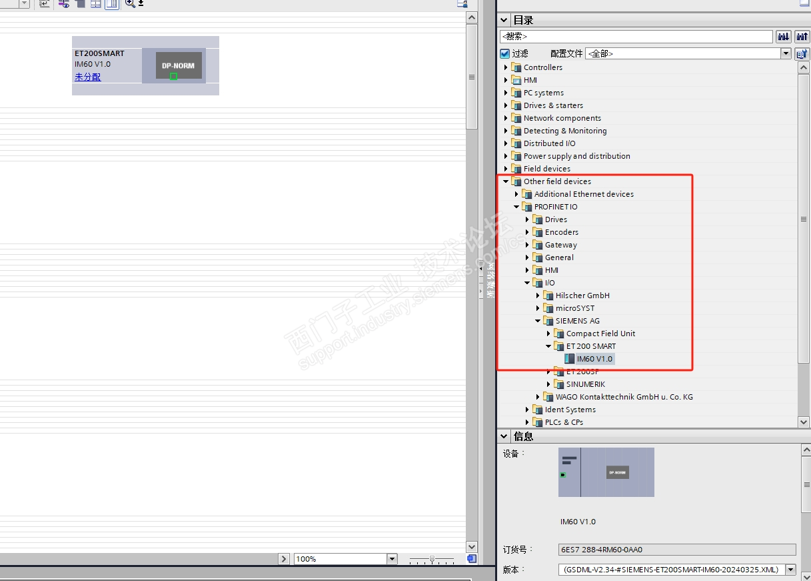Click the overview navigation icon at the canvas corner
The height and width of the screenshot is (581, 811).
472,559
